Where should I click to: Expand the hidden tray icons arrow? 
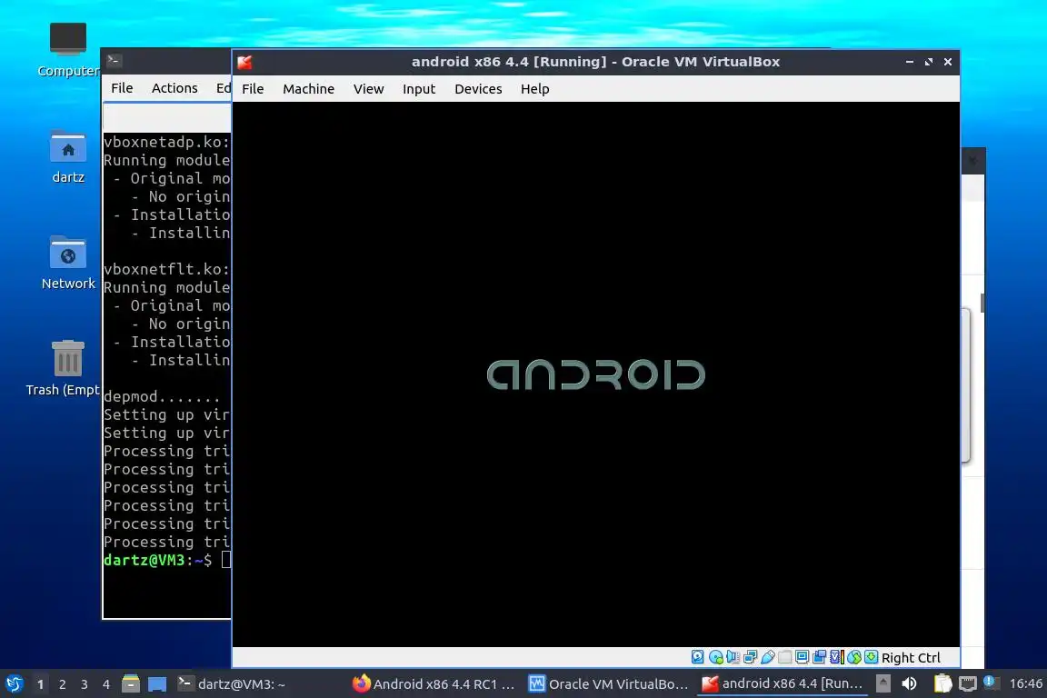[882, 684]
